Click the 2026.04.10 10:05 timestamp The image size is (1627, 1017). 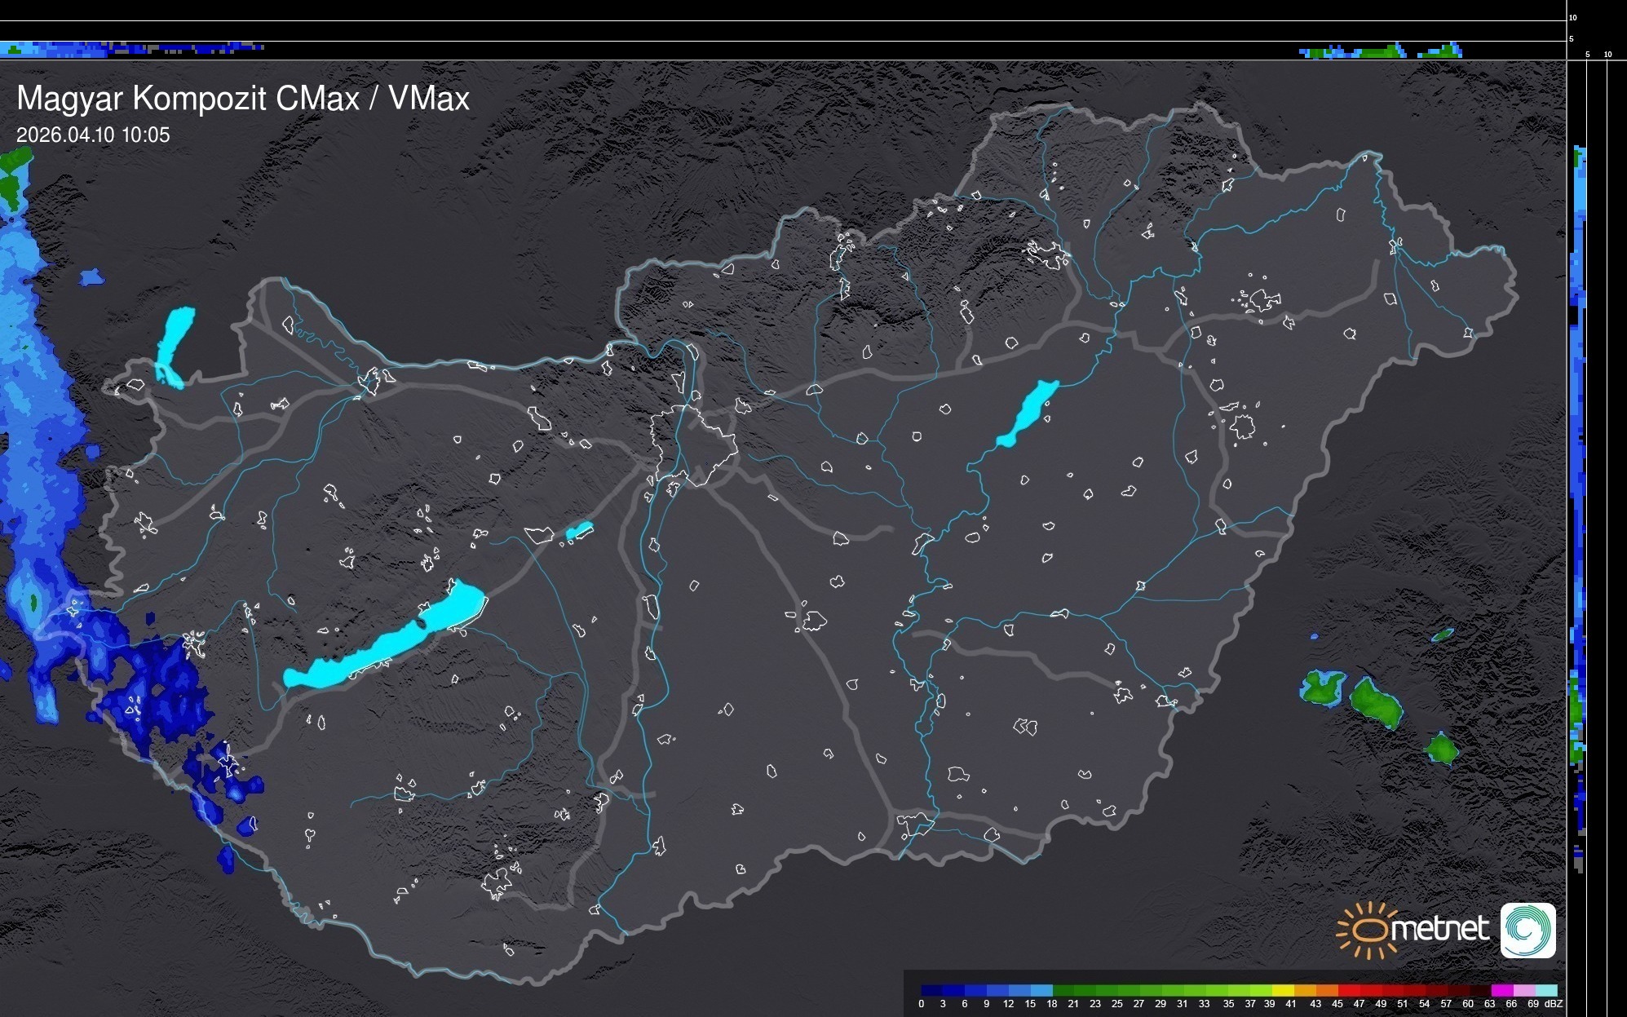(x=93, y=135)
